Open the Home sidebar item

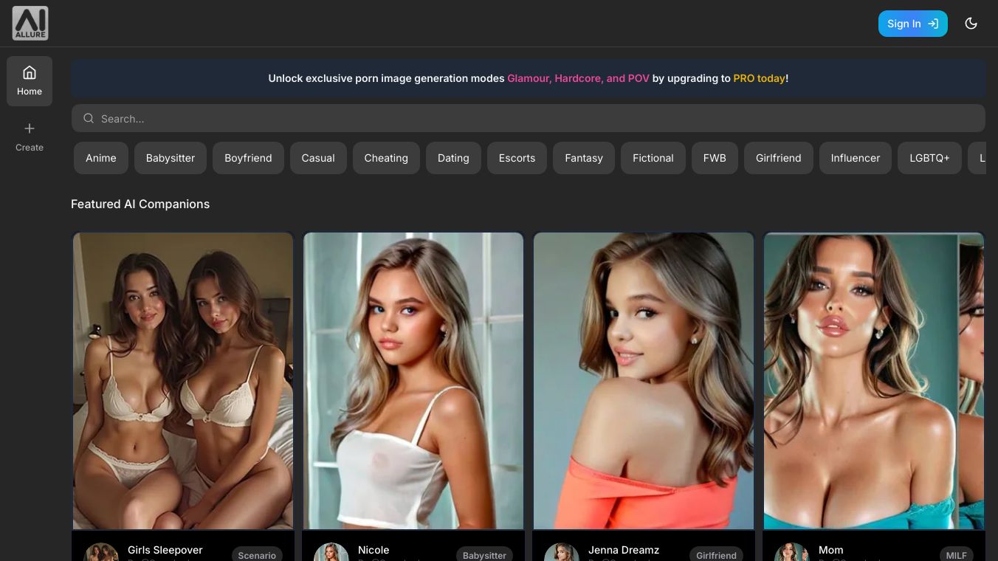pos(30,81)
